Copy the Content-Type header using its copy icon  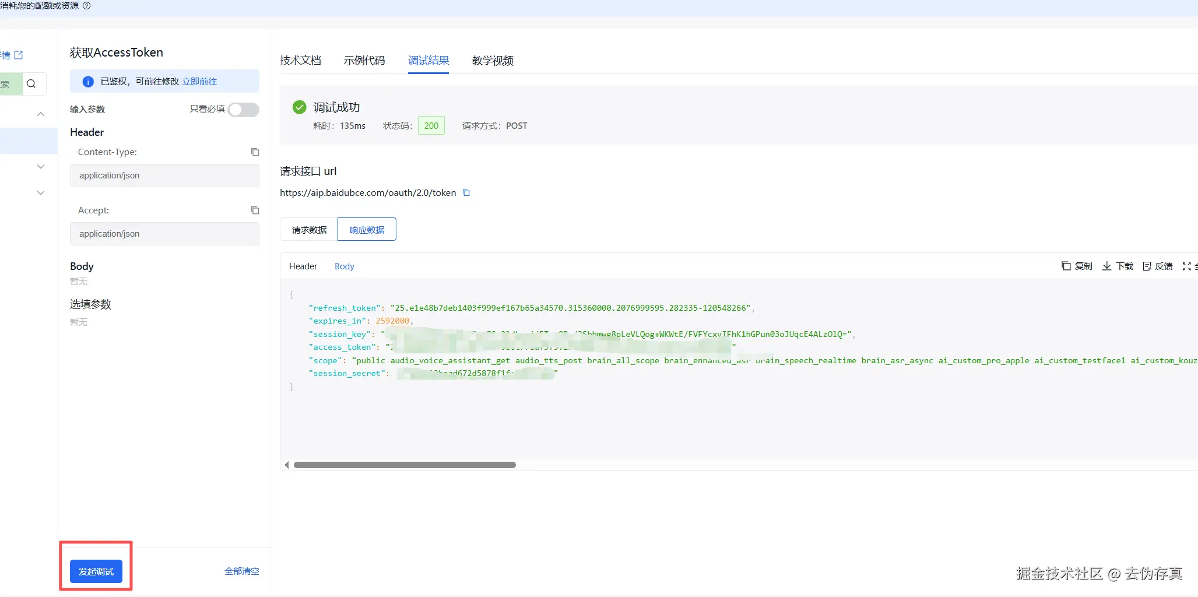255,152
